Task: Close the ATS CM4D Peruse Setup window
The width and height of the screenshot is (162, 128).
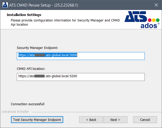Action: (156, 5)
